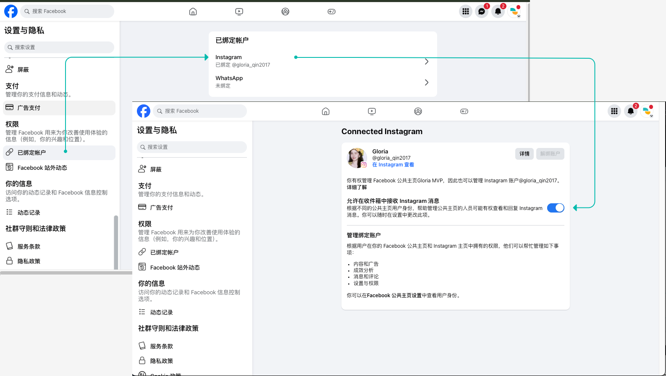Open 广告支付 in back window sidebar
The height and width of the screenshot is (376, 666).
point(59,108)
